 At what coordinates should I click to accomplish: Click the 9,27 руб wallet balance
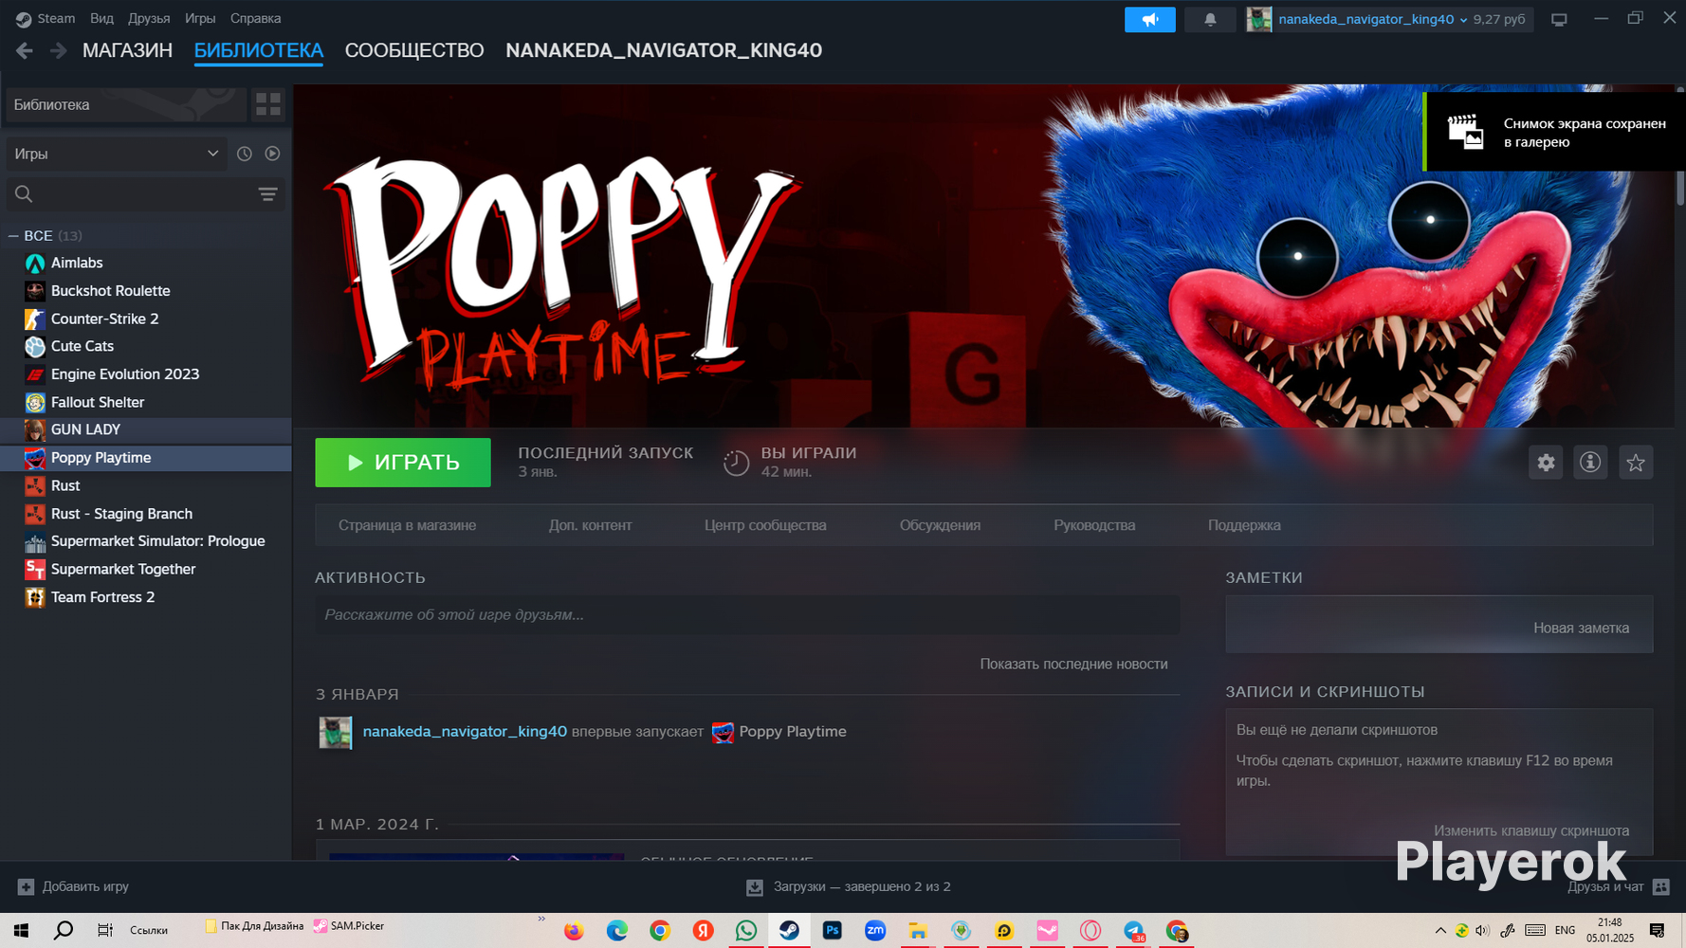[x=1499, y=19]
